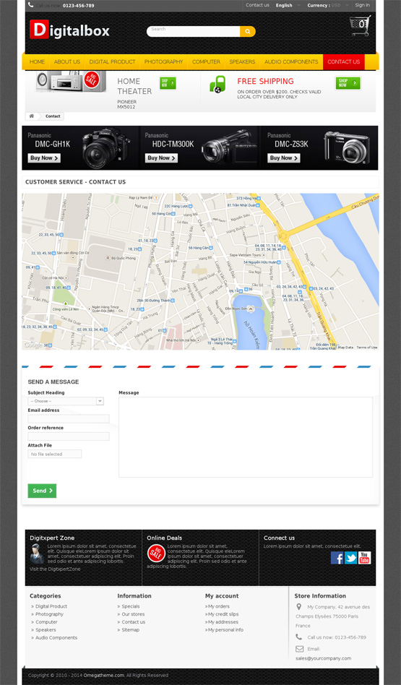The width and height of the screenshot is (401, 685).
Task: Open Digital Product footer category
Action: 51,606
